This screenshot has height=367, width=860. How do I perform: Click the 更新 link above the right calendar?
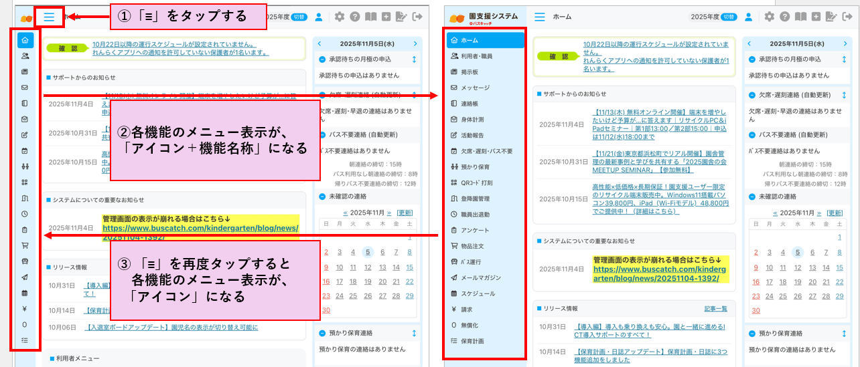[835, 213]
